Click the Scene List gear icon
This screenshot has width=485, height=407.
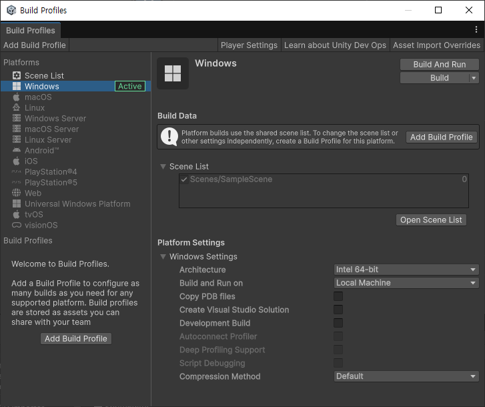tap(17, 75)
